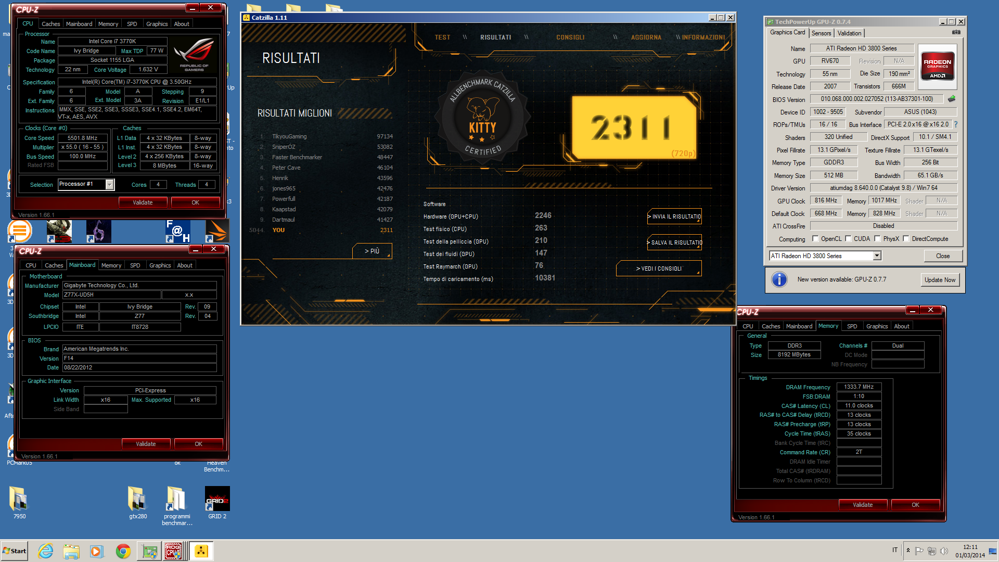Viewport: 999px width, 562px height.
Task: Click the Show Desktop tray button
Action: (993, 551)
